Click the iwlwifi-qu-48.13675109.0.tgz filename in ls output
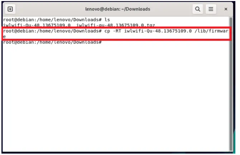Viewport: 240px width, 155px height. (x=116, y=25)
